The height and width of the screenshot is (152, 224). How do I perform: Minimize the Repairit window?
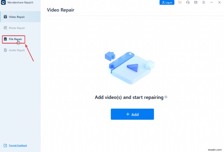211,3
